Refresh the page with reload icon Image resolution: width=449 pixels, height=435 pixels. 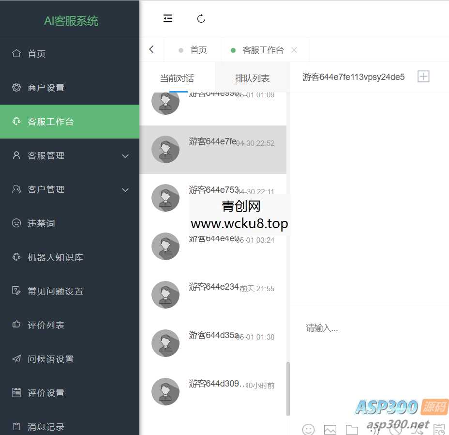click(201, 18)
